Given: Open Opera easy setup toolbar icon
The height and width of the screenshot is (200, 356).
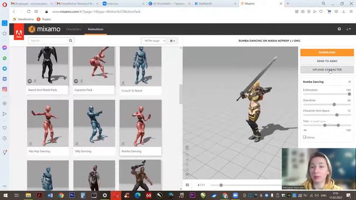Looking at the screenshot, I should (x=351, y=12).
